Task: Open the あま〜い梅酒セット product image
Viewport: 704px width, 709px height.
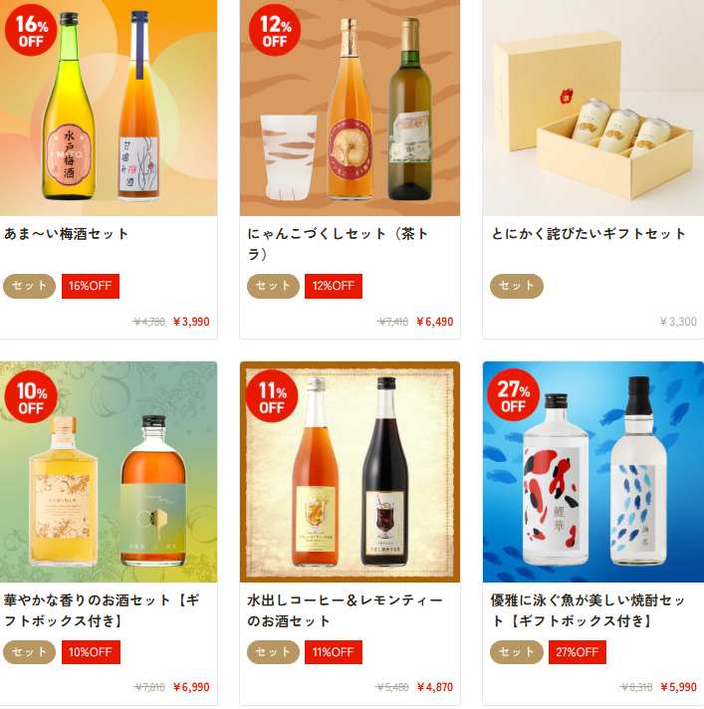Action: 109,108
